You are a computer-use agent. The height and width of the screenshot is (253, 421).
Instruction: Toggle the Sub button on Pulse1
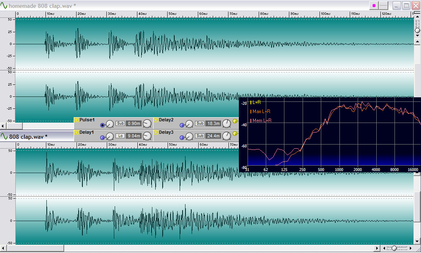point(120,123)
